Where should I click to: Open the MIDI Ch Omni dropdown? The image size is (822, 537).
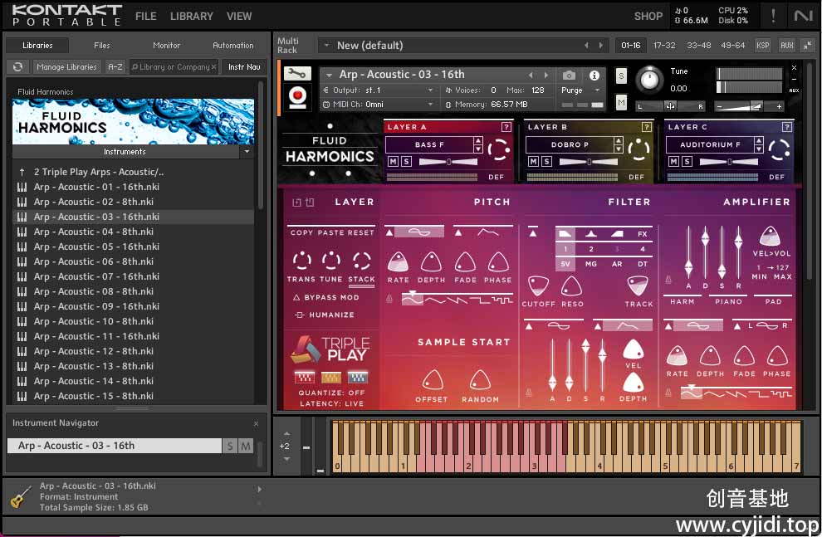[379, 105]
